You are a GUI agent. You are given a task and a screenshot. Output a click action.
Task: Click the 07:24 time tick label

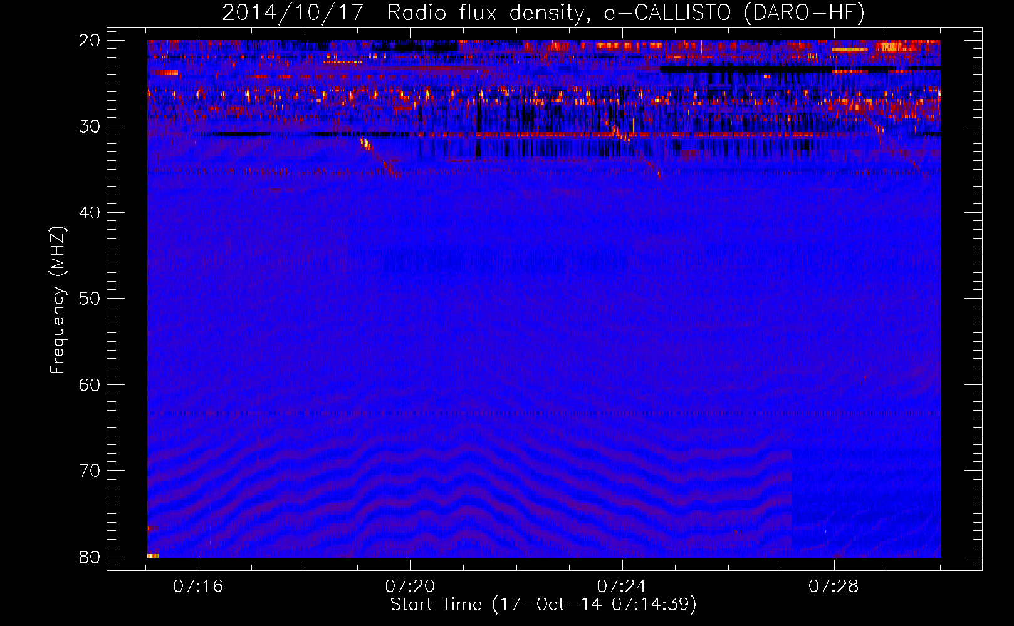(622, 587)
